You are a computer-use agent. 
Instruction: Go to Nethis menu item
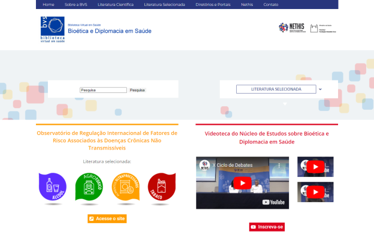click(x=247, y=5)
